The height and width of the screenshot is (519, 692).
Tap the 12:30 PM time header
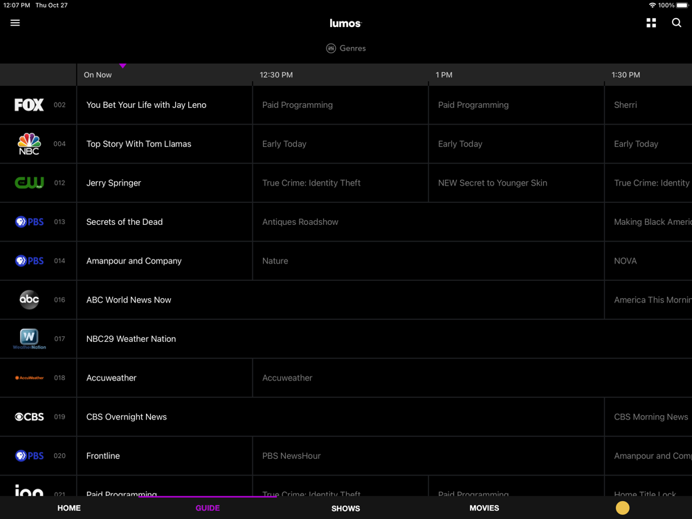click(276, 75)
